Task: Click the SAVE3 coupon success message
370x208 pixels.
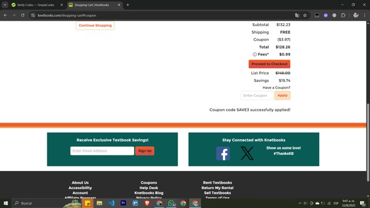Action: tap(250, 110)
